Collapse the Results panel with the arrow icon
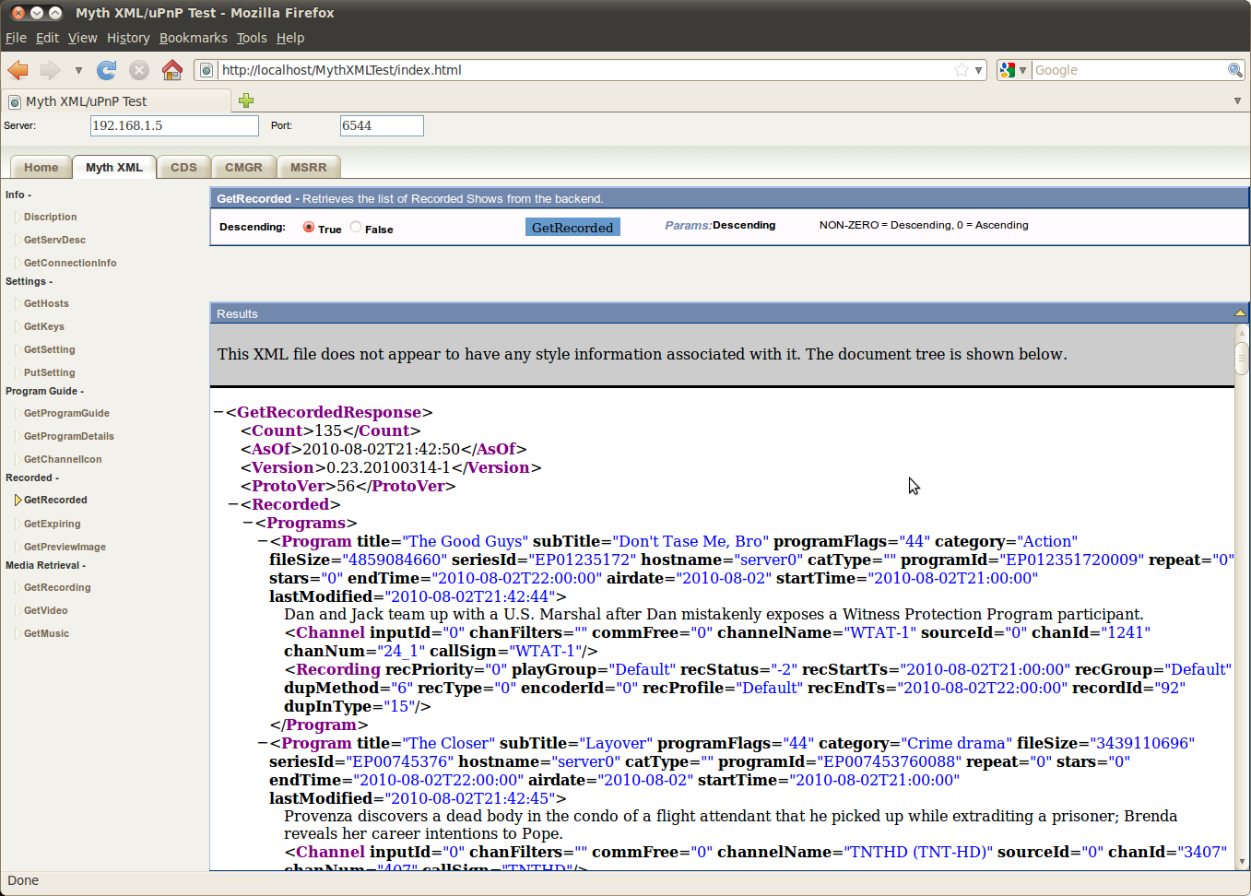This screenshot has width=1251, height=896. point(1240,313)
